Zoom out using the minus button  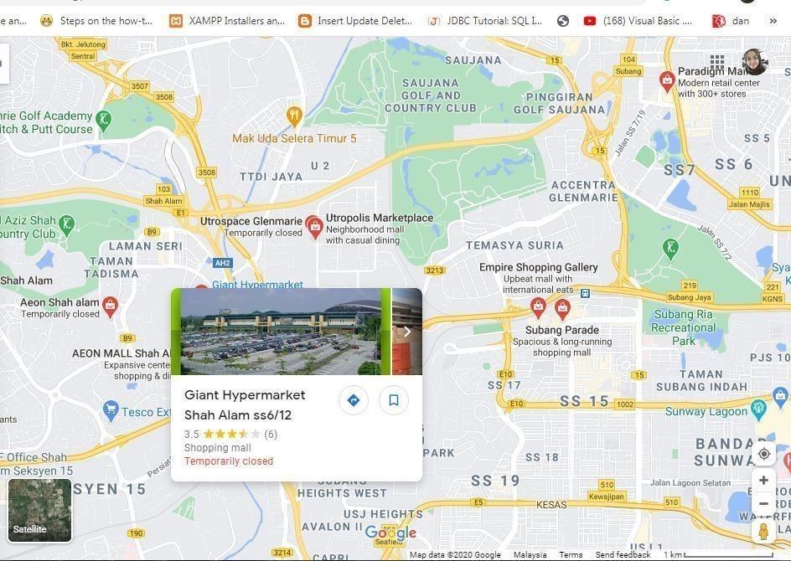point(763,503)
